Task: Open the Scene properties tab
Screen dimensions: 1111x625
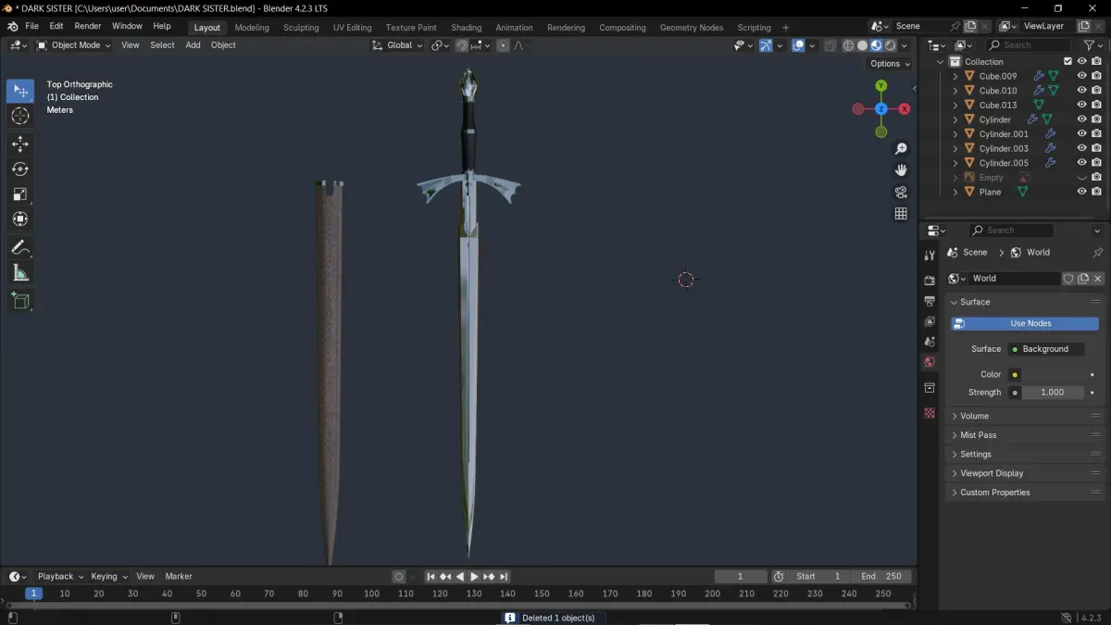Action: [x=930, y=342]
